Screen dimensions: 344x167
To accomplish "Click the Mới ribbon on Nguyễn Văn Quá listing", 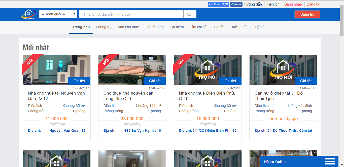I will [x=30, y=62].
